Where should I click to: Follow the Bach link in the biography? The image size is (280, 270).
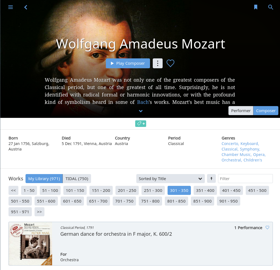(143, 102)
